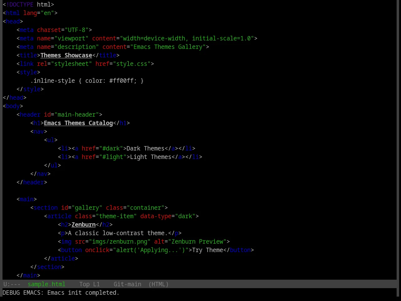Click the L1 line number in mode line

96,284
